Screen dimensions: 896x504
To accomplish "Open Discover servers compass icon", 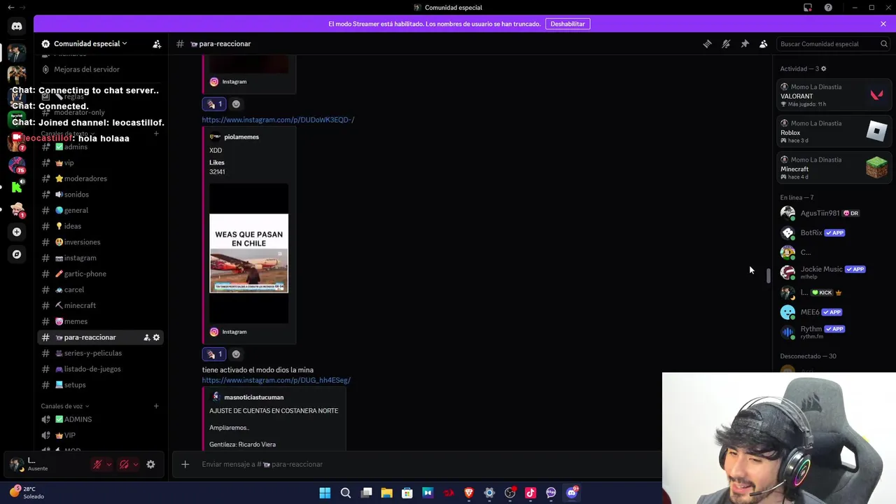I will (17, 254).
